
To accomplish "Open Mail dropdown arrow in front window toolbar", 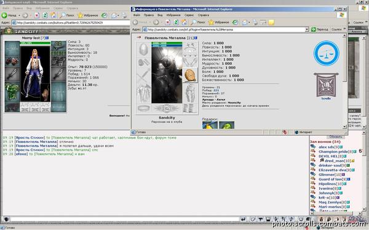I will click(x=249, y=23).
